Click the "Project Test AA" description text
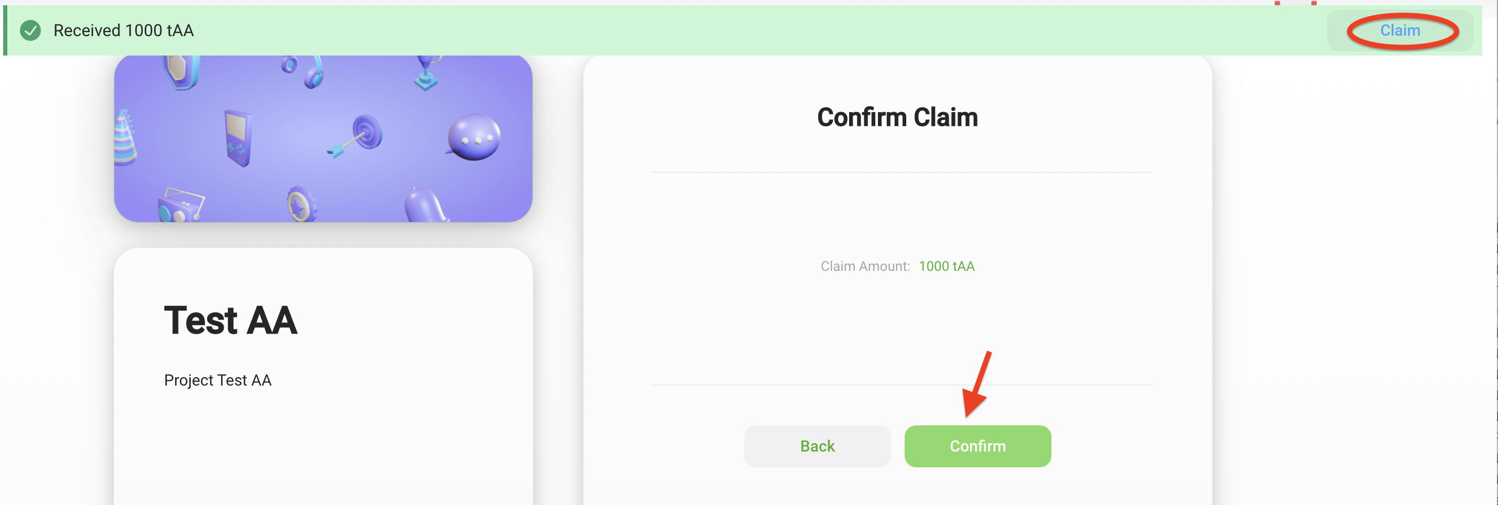The height and width of the screenshot is (505, 1498). point(218,380)
